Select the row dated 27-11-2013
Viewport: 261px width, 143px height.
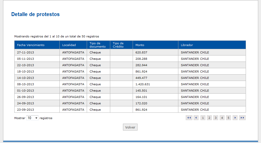130,52
